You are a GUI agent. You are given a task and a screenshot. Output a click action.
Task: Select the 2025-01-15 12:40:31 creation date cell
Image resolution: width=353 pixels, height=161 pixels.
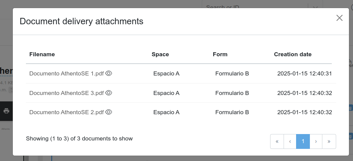coord(304,73)
